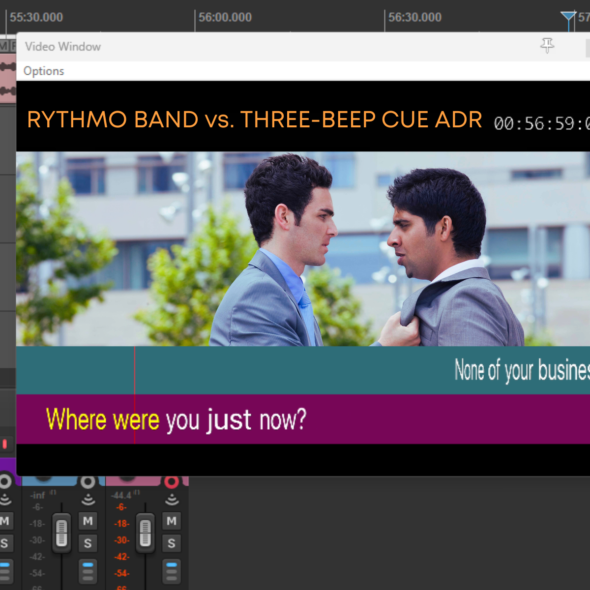Click the 00:56:59 timecode display

tap(542, 123)
